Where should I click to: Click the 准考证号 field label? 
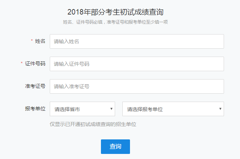35,86
